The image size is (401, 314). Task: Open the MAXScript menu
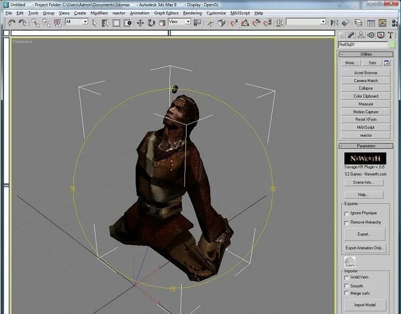click(x=240, y=13)
